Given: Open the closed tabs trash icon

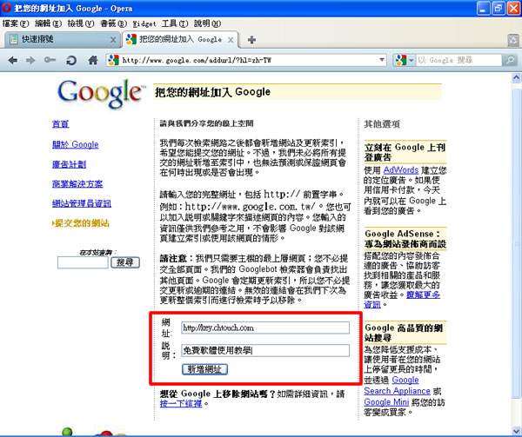Looking at the screenshot, I should click(513, 41).
